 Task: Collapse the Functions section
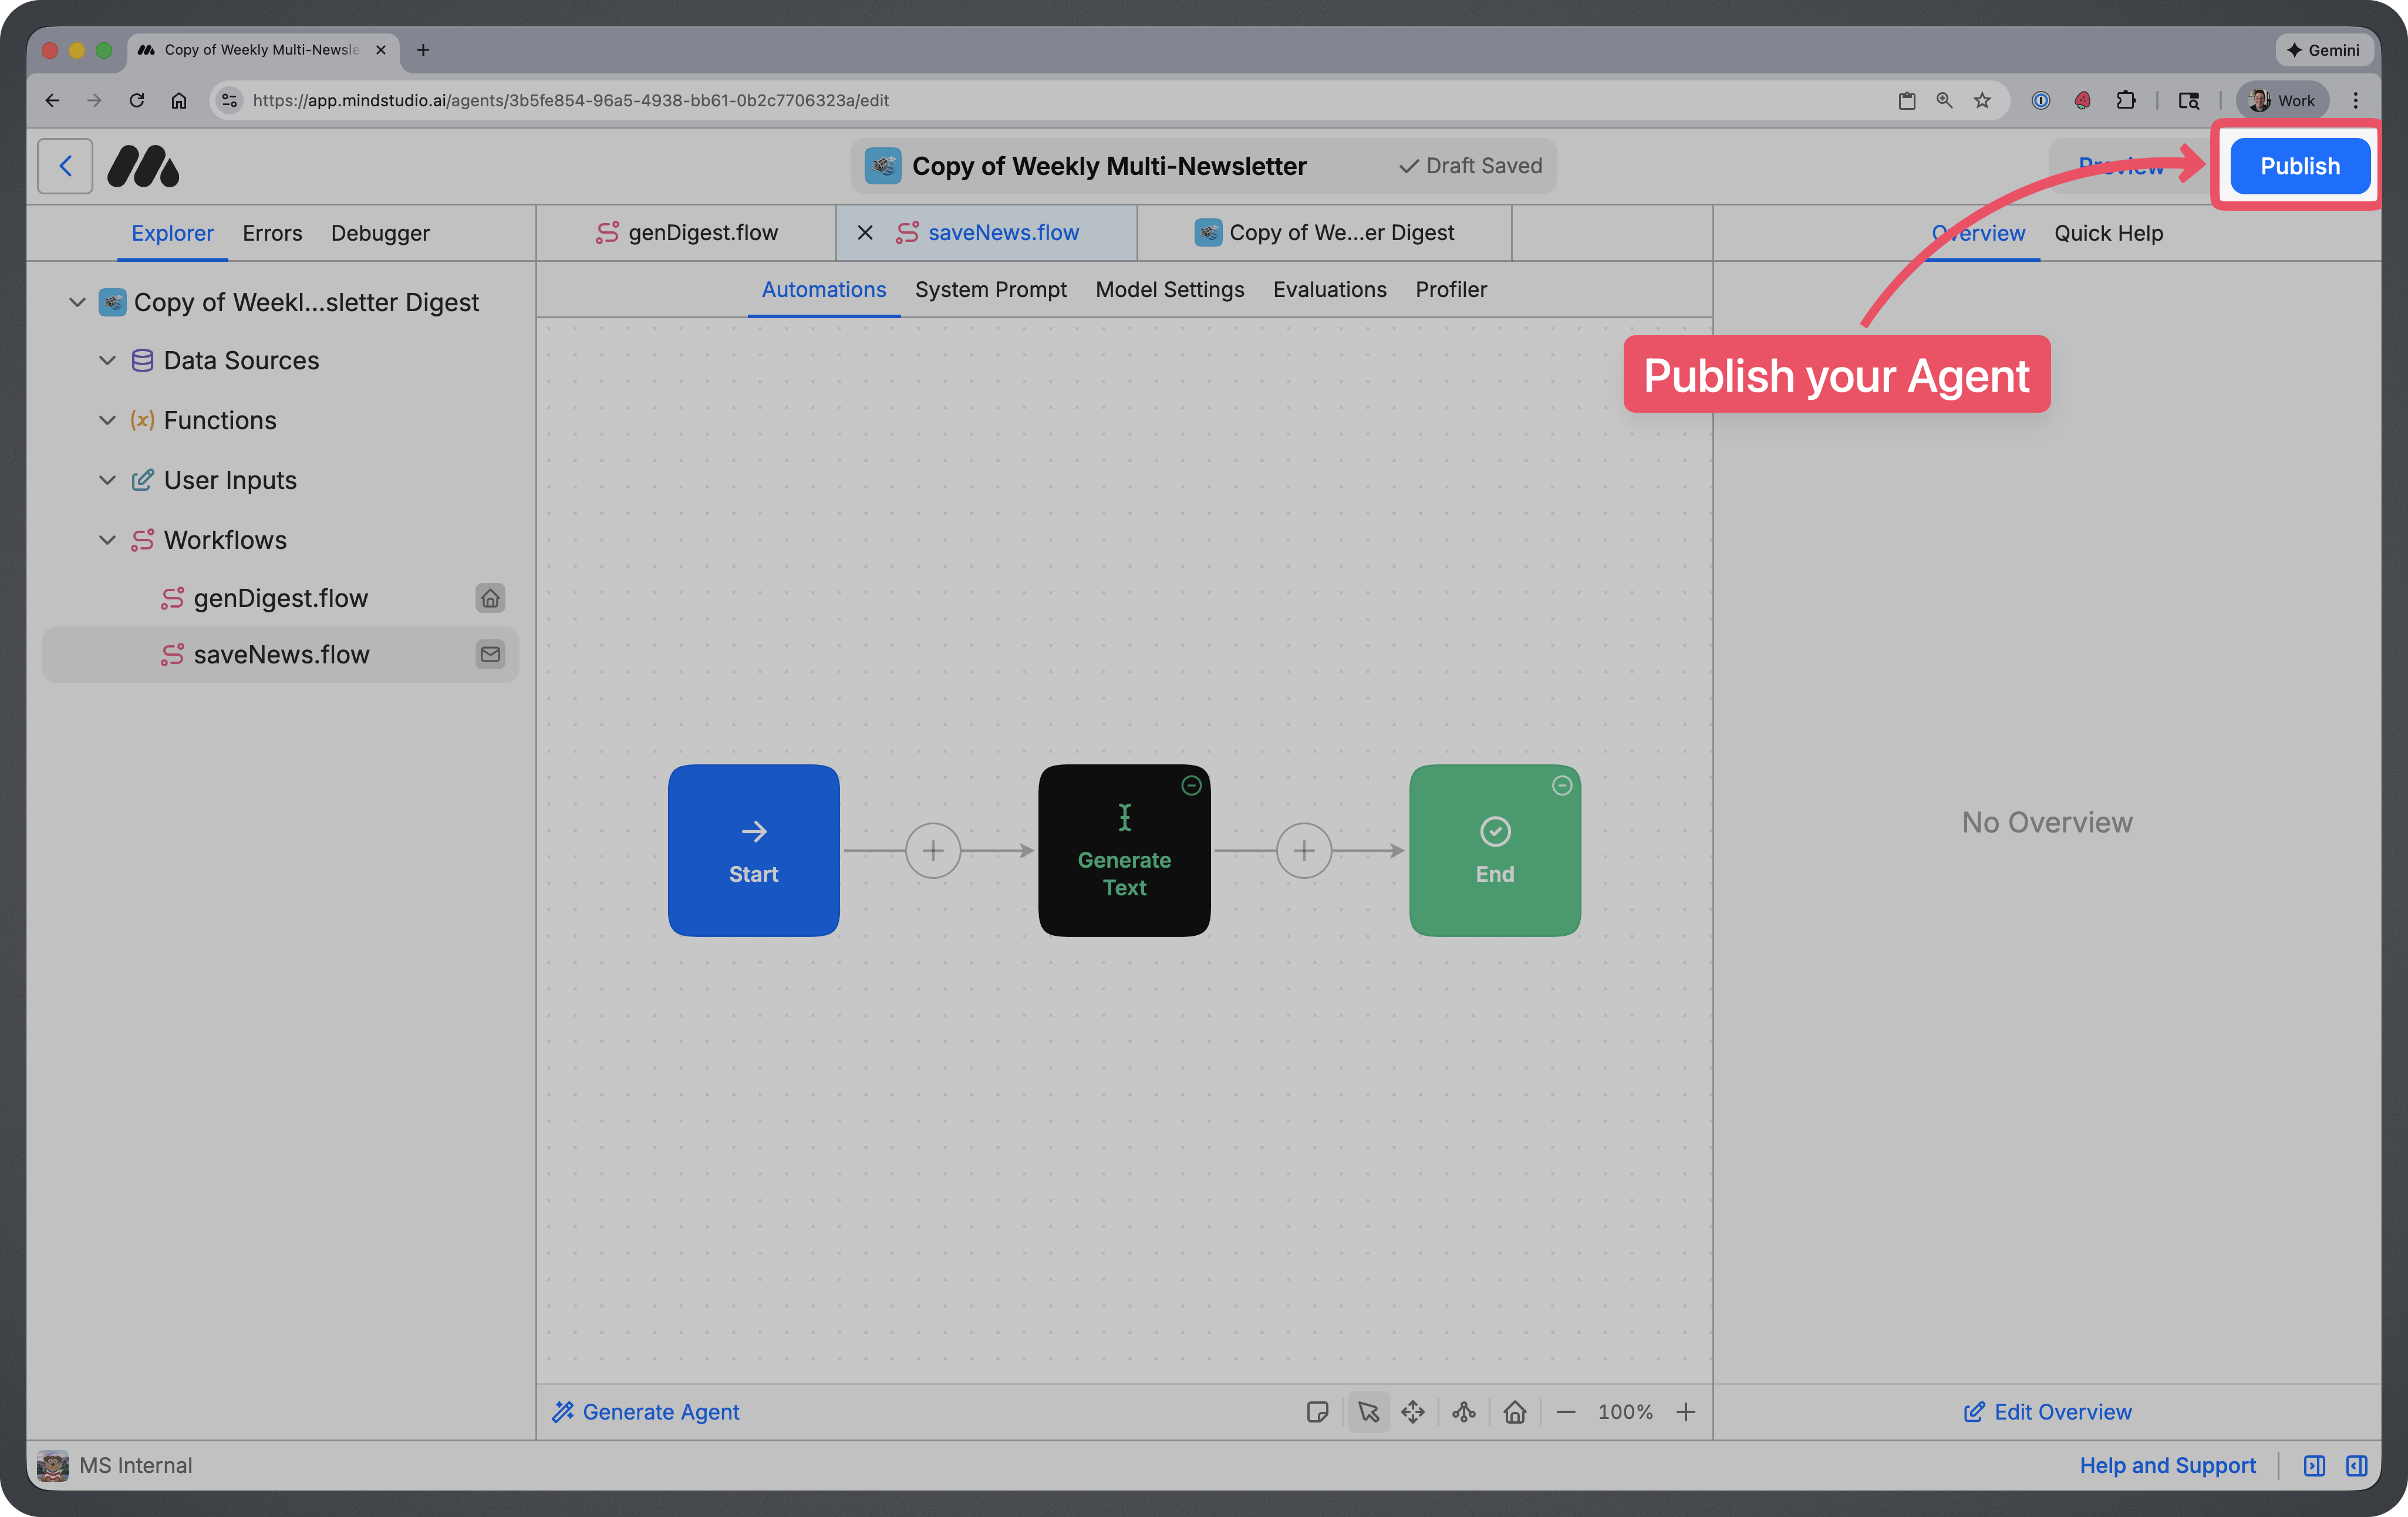[108, 420]
